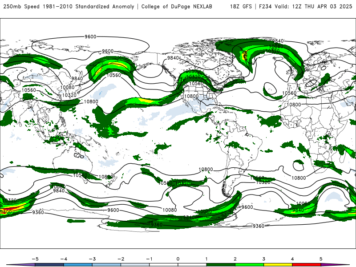
Task: Click the colorbar tick label '-3'
Action: click(x=92, y=259)
